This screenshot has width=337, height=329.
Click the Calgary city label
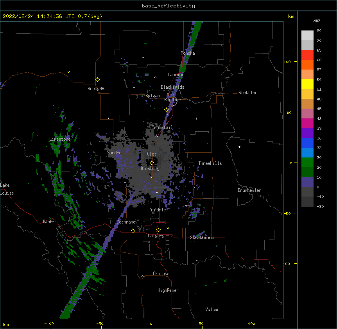pyautogui.click(x=156, y=236)
